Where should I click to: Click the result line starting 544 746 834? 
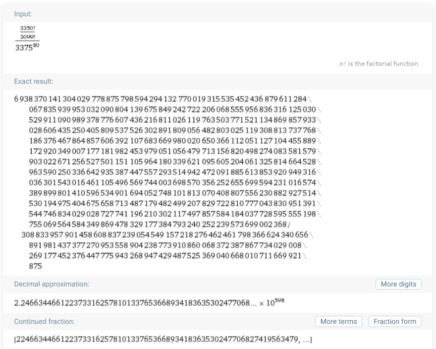[x=174, y=214]
